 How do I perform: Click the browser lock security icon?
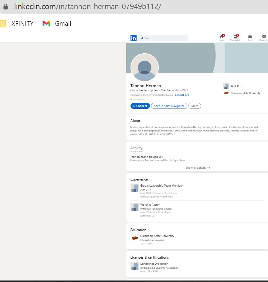tap(5, 7)
